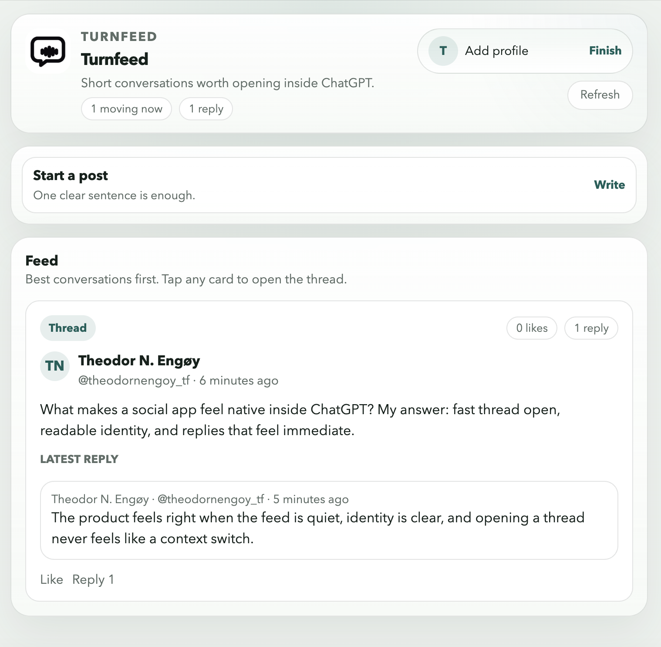
Task: Like Theodor's thread post
Action: [51, 579]
